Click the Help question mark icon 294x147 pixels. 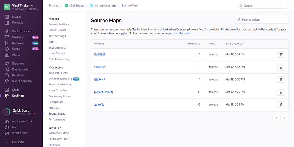coord(7,127)
